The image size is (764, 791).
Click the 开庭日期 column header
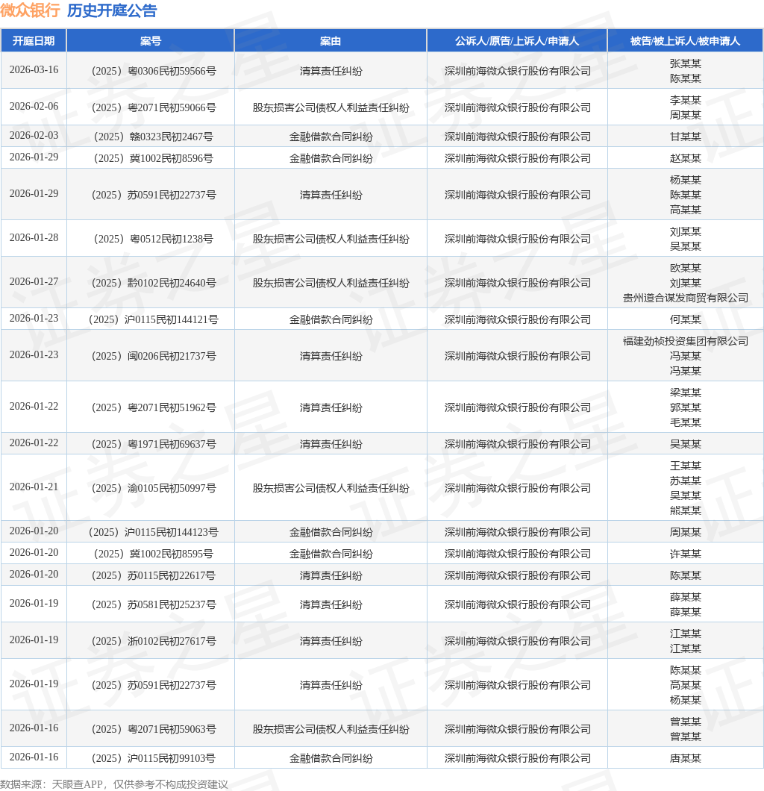[34, 41]
